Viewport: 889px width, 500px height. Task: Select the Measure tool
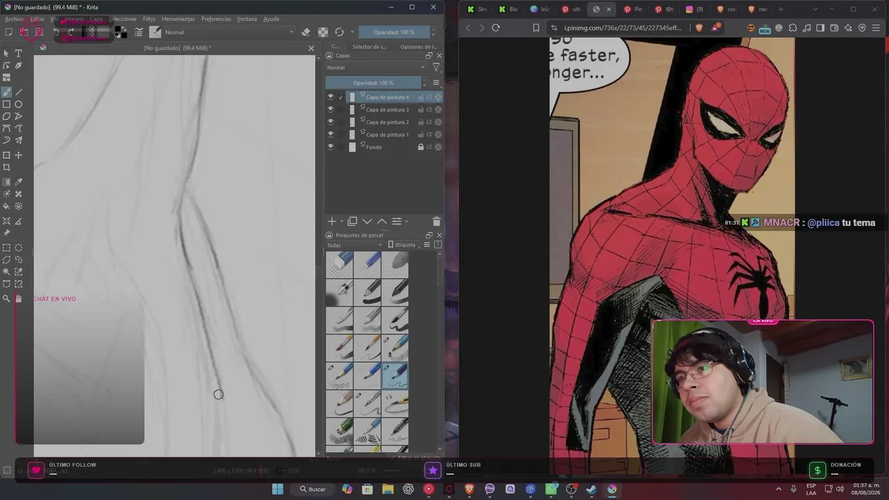point(19,221)
